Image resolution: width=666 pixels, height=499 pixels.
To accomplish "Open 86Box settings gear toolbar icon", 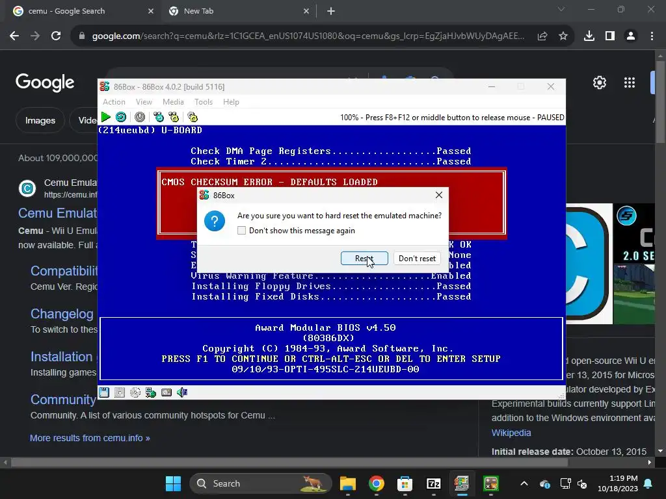I will click(193, 117).
